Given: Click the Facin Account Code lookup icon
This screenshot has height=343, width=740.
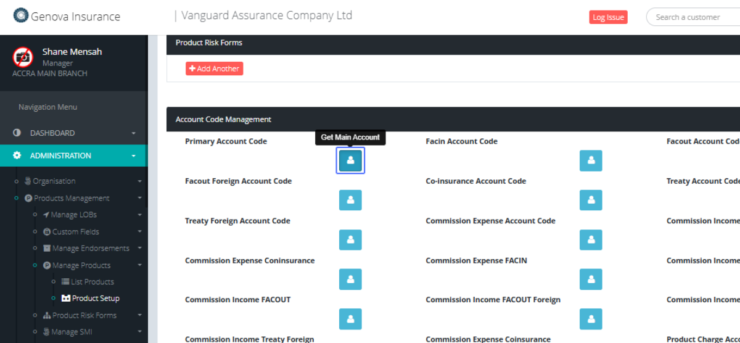Looking at the screenshot, I should [591, 160].
